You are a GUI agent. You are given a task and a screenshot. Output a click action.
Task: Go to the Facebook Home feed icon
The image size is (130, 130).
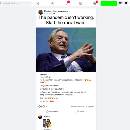pos(38,3)
